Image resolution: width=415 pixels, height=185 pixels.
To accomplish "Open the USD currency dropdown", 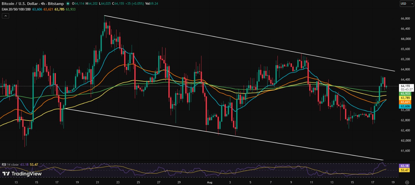I will tap(406, 4).
